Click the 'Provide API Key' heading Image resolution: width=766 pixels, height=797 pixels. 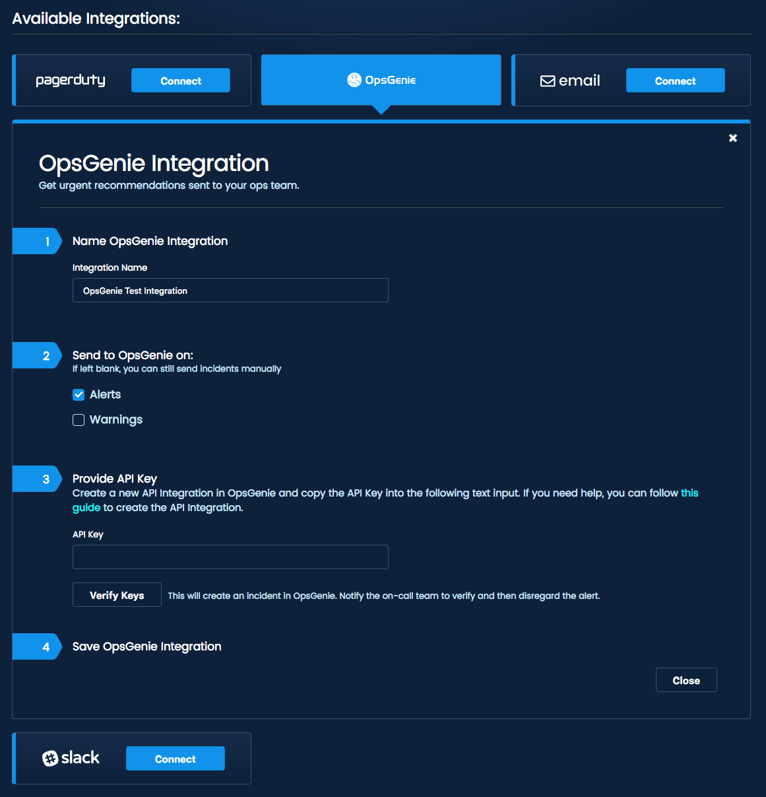(115, 479)
